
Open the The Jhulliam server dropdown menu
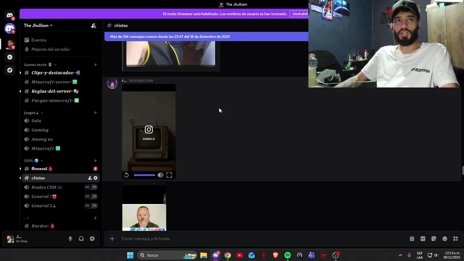pyautogui.click(x=38, y=25)
